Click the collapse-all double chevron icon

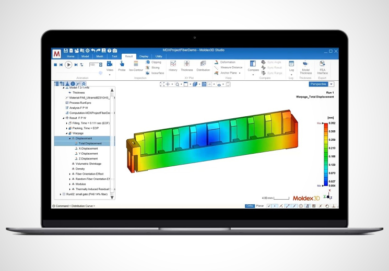84,84
